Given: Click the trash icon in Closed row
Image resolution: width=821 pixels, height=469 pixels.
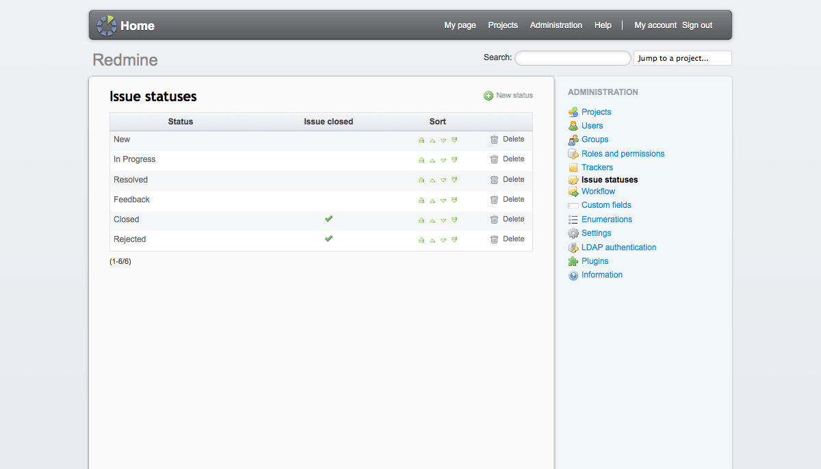Looking at the screenshot, I should (494, 219).
